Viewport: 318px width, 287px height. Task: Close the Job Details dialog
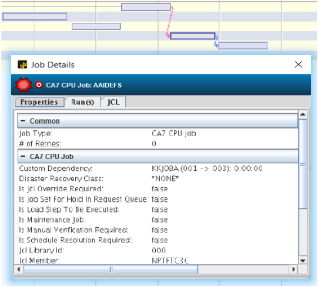pyautogui.click(x=299, y=65)
